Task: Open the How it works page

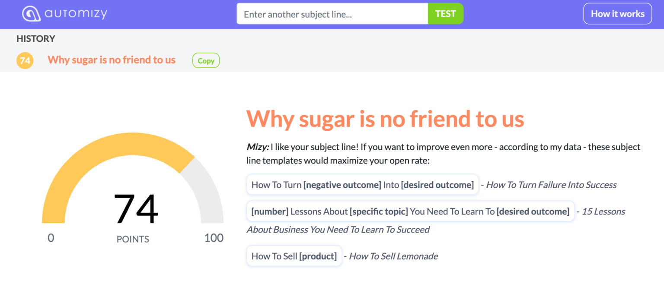Action: 617,14
